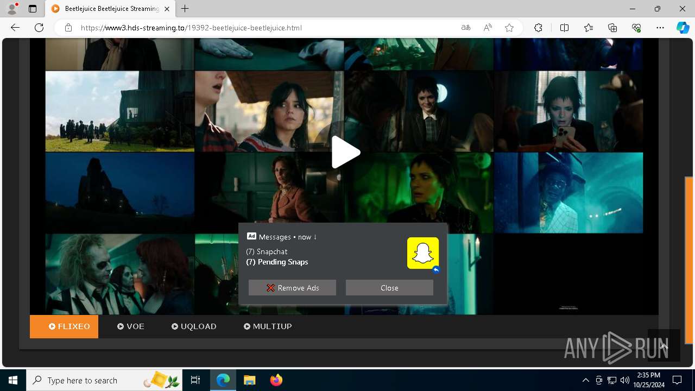Open the Edge profile icon
The image size is (695, 391).
tap(11, 9)
